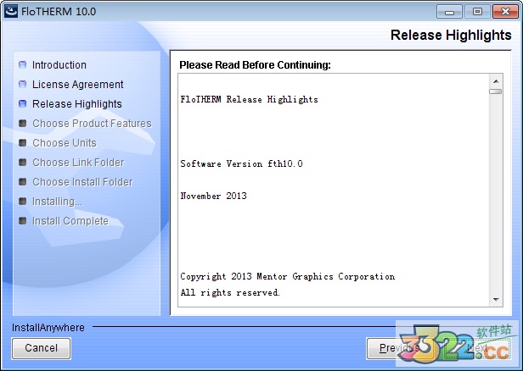The height and width of the screenshot is (371, 523).
Task: Select the Choose Install Folder step
Action: pos(82,182)
